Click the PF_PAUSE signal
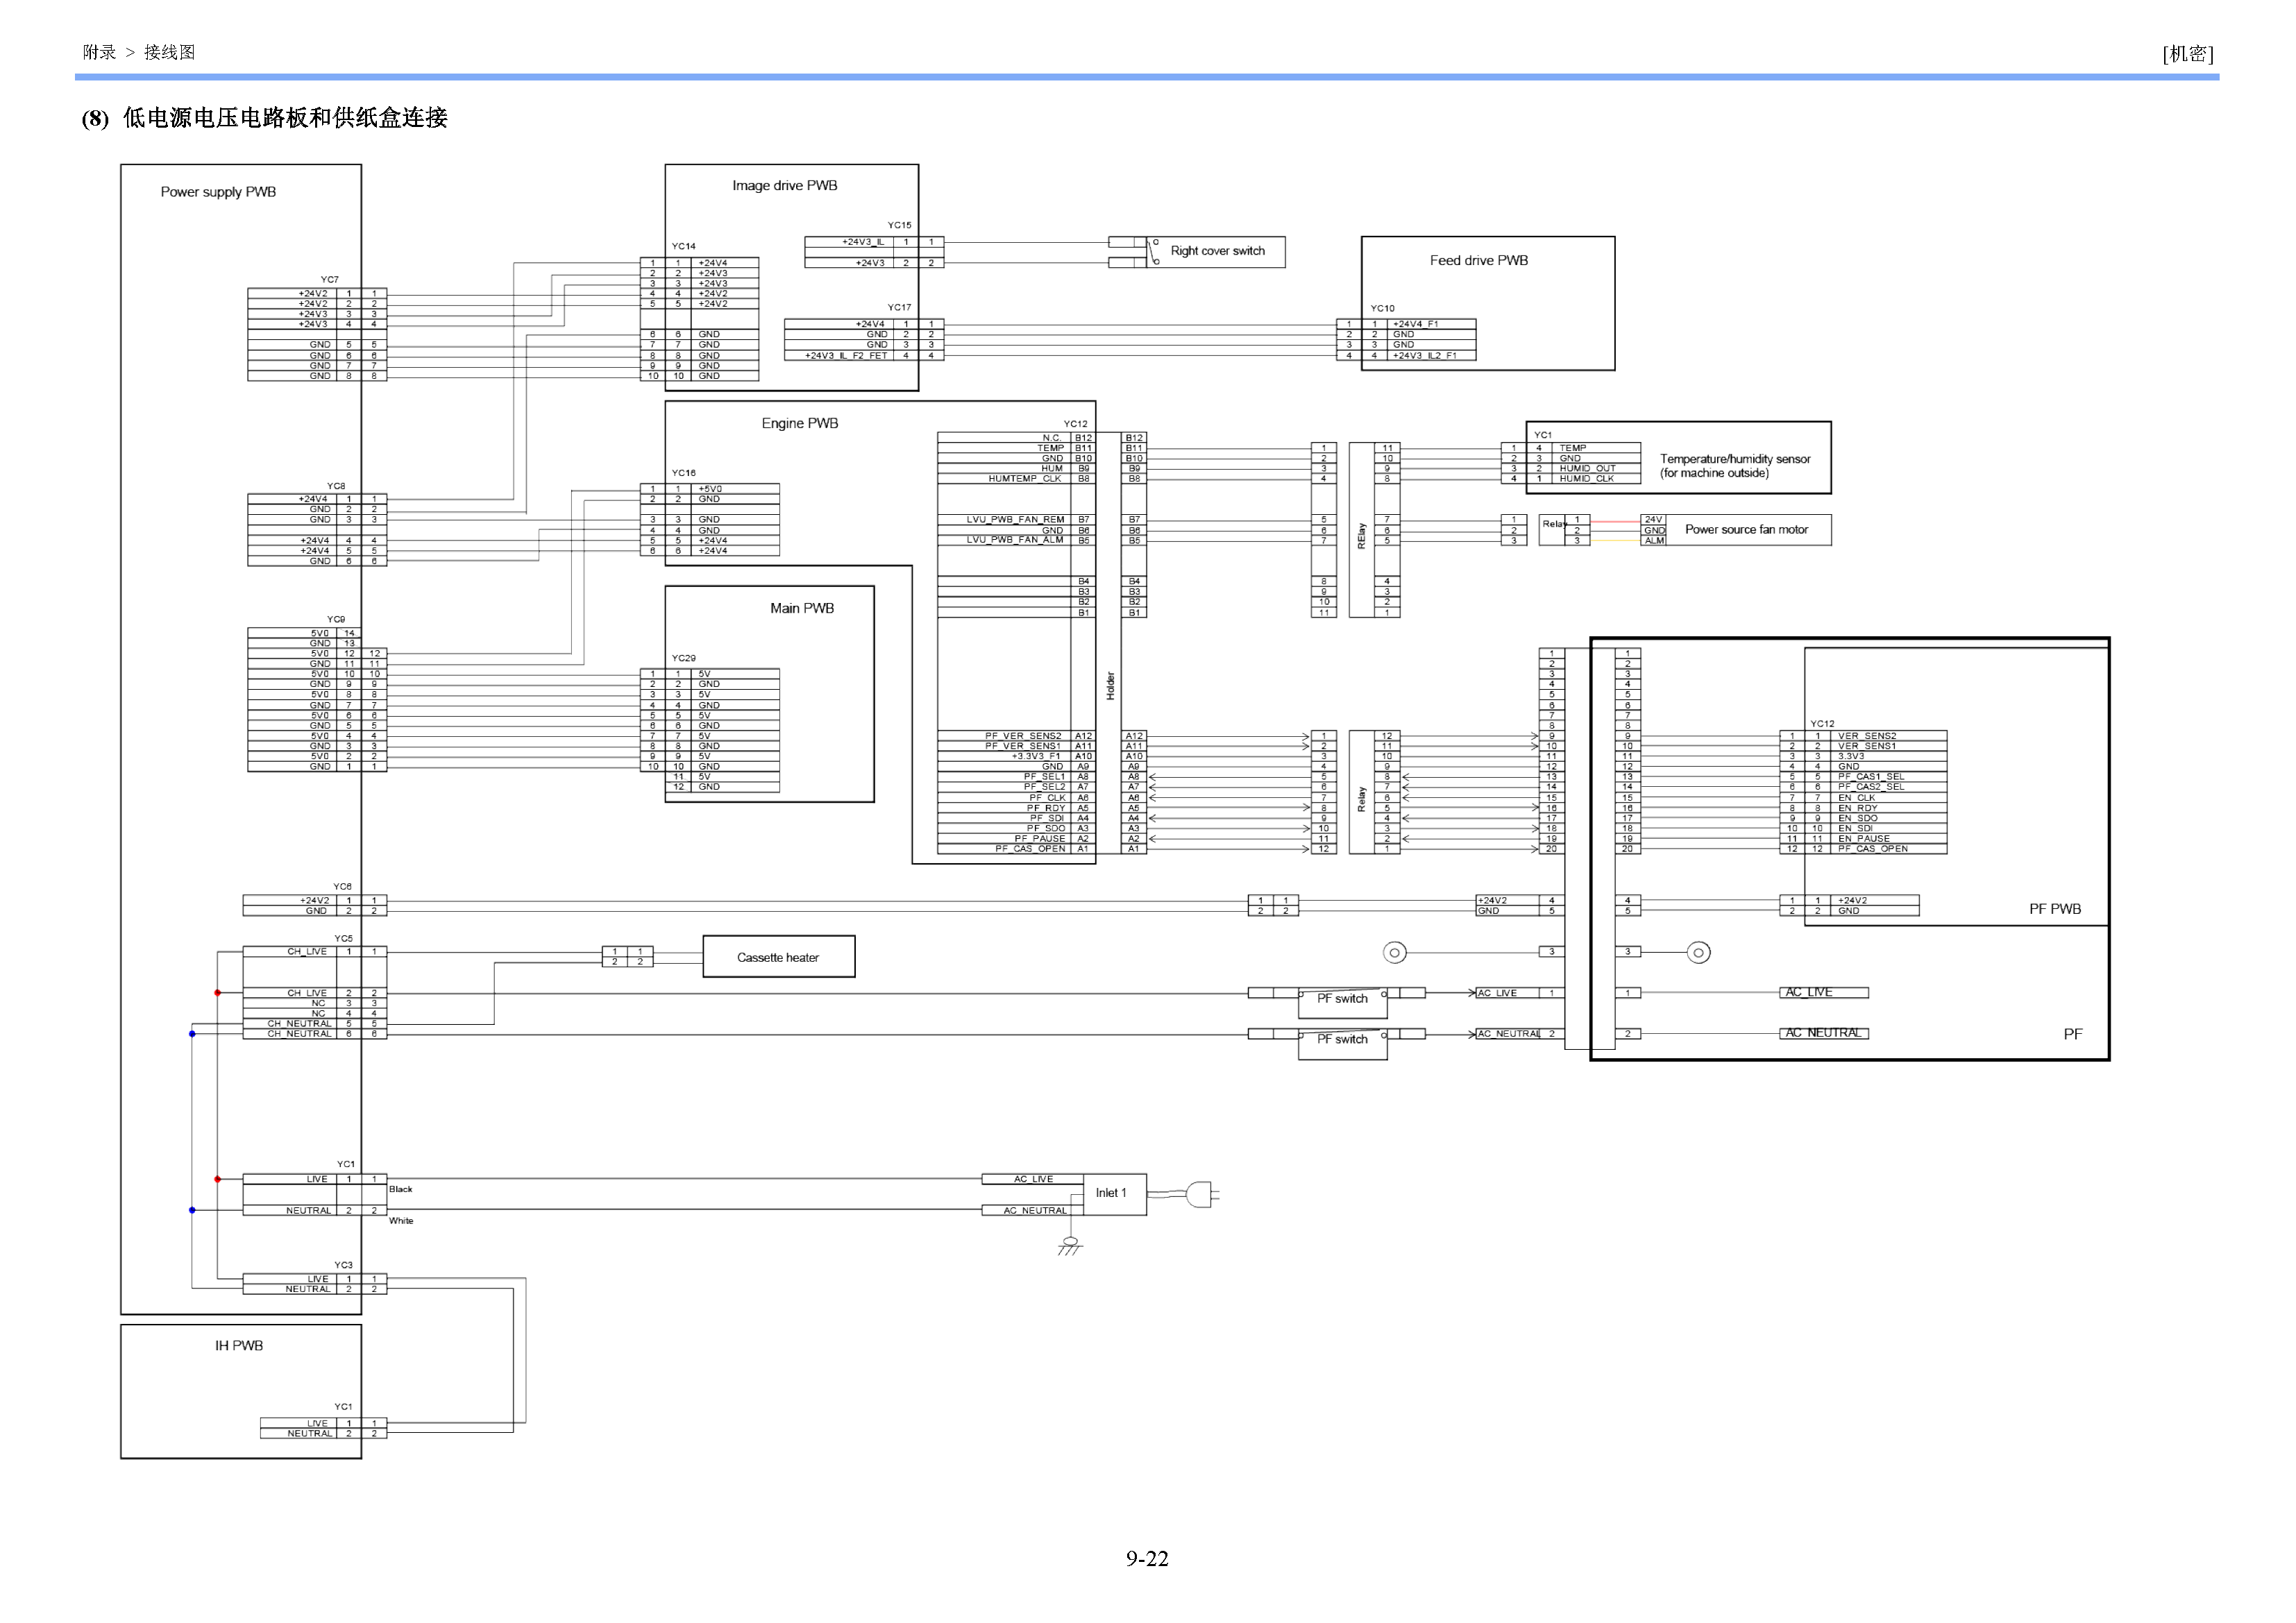The height and width of the screenshot is (1623, 2296). (1039, 839)
